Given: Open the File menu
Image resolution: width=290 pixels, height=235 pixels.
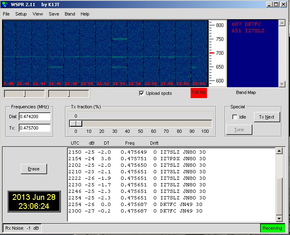Looking at the screenshot, I should (6, 14).
